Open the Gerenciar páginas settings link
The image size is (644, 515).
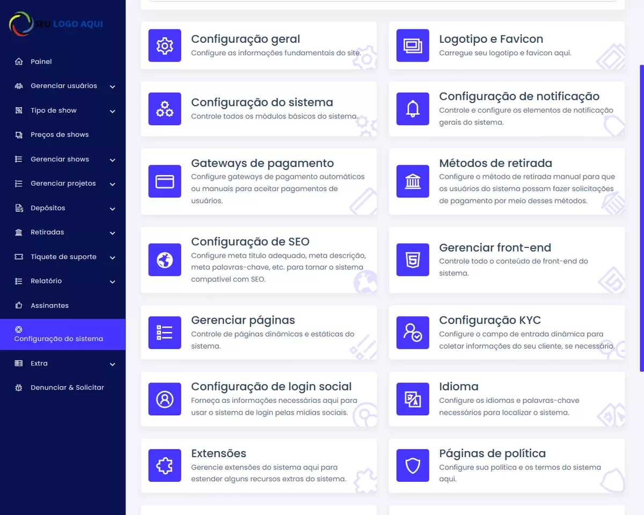[x=243, y=320]
